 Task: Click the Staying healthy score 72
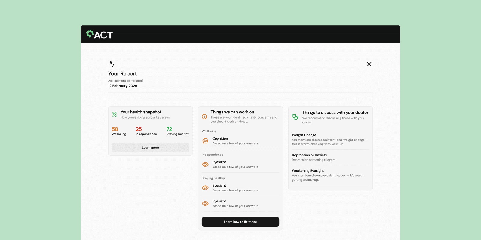[169, 129]
